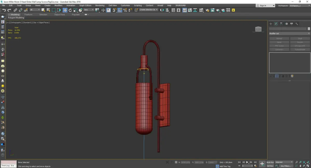Activate the Rotate tool

coord(70,10)
